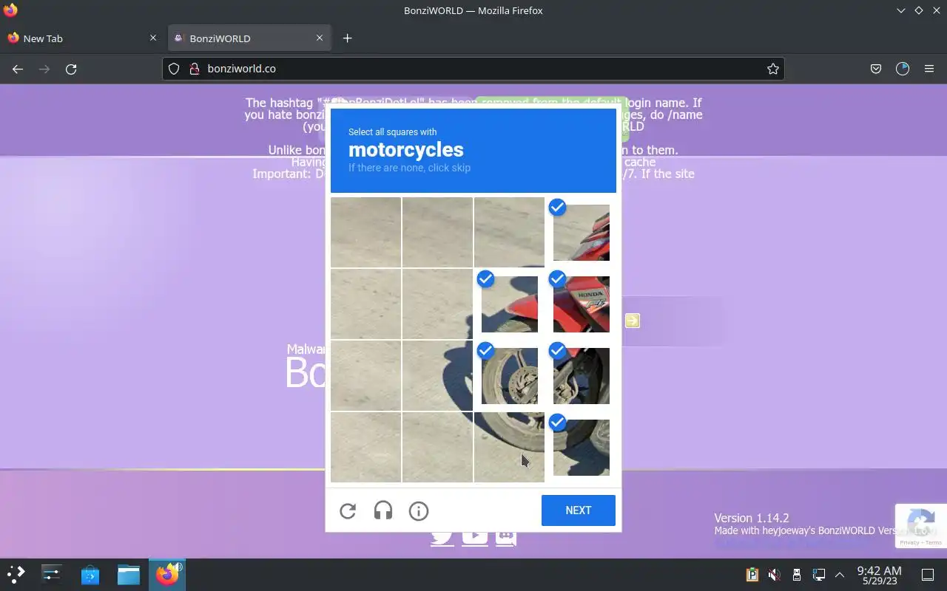Uncheck the tile with red fender and shadow
The image size is (947, 591).
point(510,304)
